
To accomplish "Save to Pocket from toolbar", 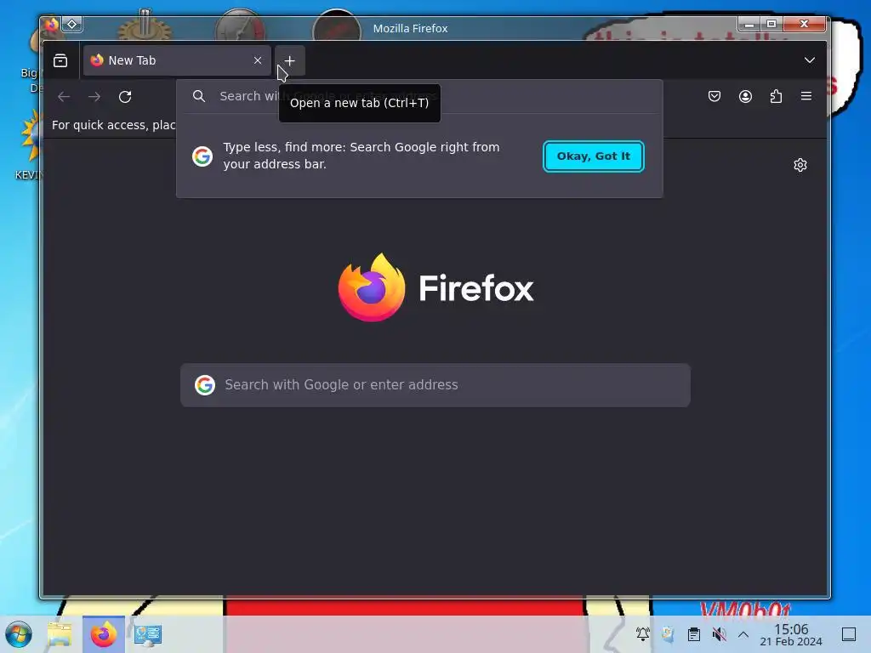I will [714, 97].
